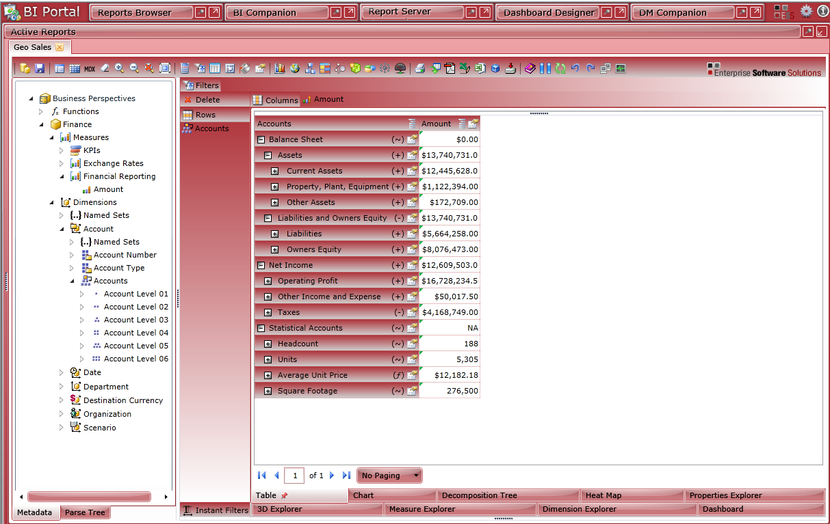
Task: Open the settings gear icon at top right
Action: tap(807, 11)
